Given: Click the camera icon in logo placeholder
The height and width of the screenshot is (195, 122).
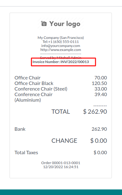Looking at the screenshot, I should click(44, 23).
